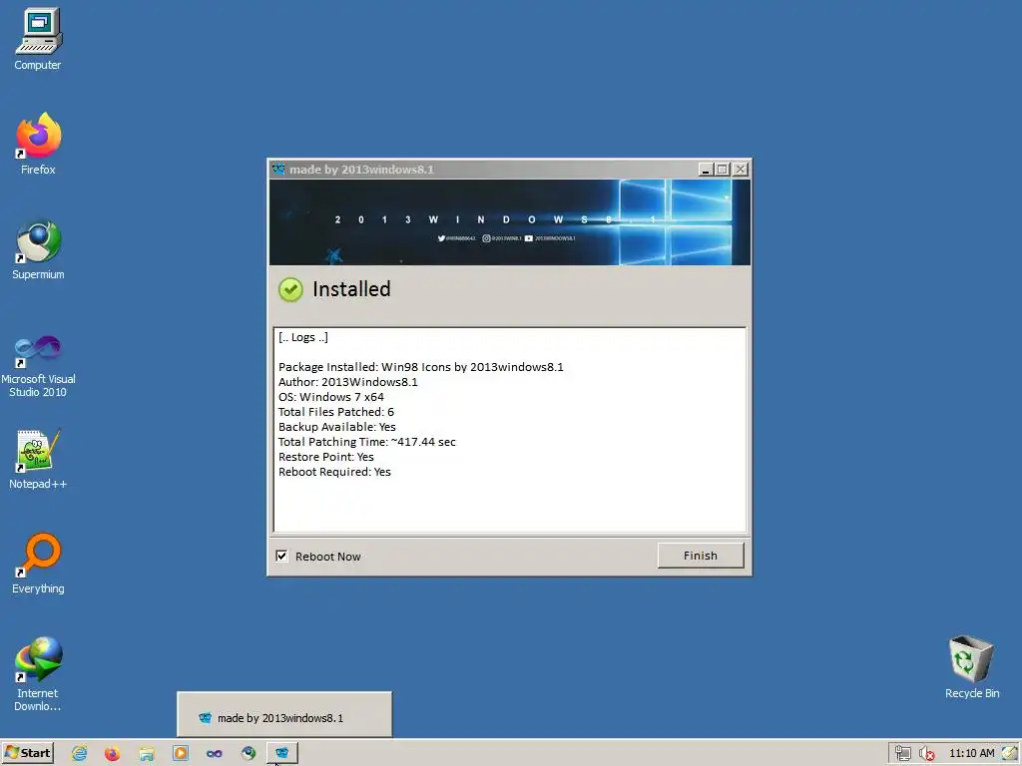
Task: Open Visual Studio from the taskbar
Action: [x=215, y=754]
